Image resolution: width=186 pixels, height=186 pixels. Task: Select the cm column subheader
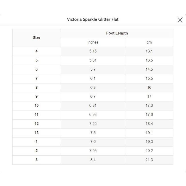click(149, 42)
